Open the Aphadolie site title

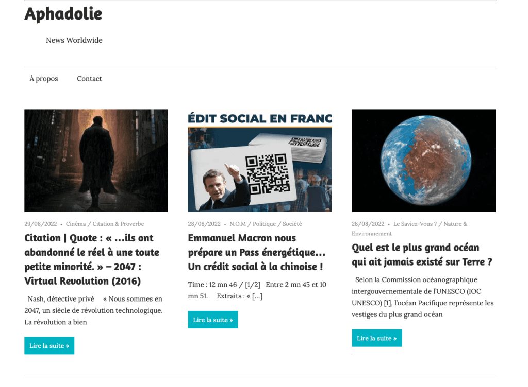(x=63, y=14)
